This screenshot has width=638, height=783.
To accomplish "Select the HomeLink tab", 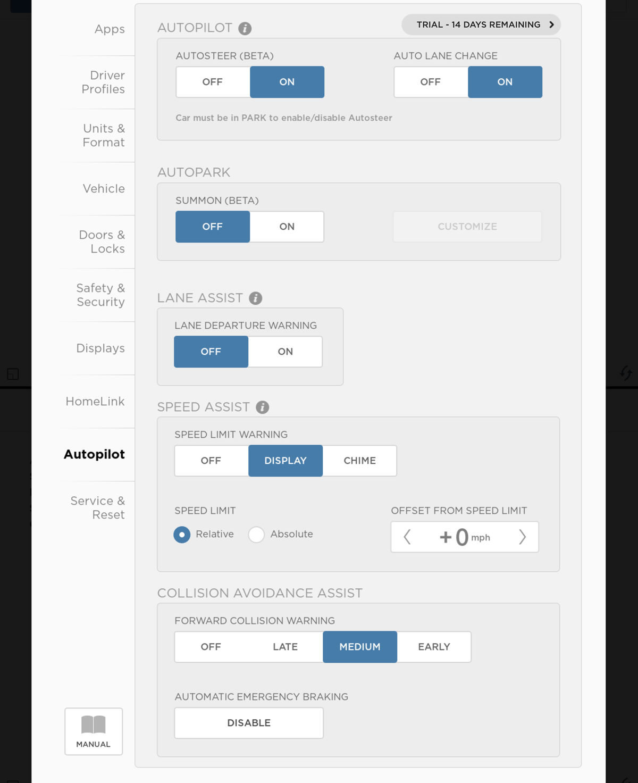I will [x=95, y=402].
